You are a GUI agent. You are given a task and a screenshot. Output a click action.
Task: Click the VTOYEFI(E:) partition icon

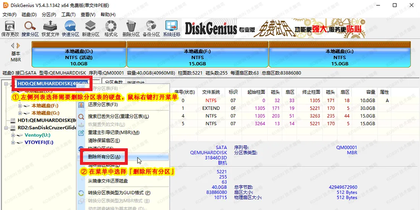(20, 142)
